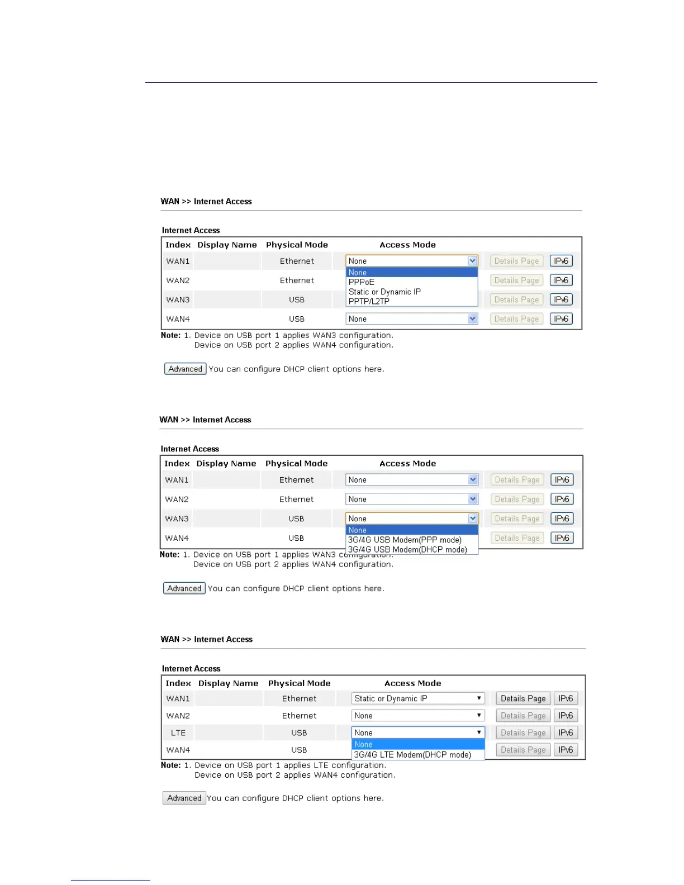Click LTE index cell in third panel

tap(178, 732)
